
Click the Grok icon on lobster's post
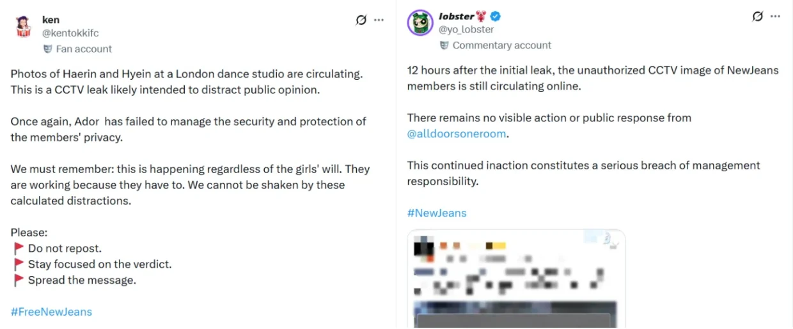757,17
